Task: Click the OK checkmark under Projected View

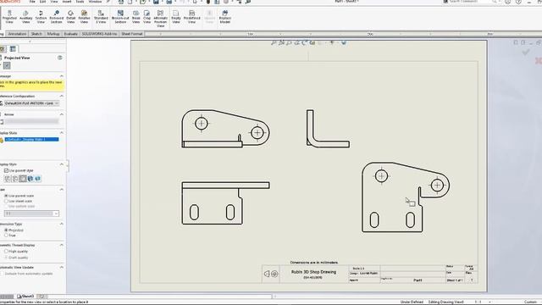Action: (x=7, y=66)
